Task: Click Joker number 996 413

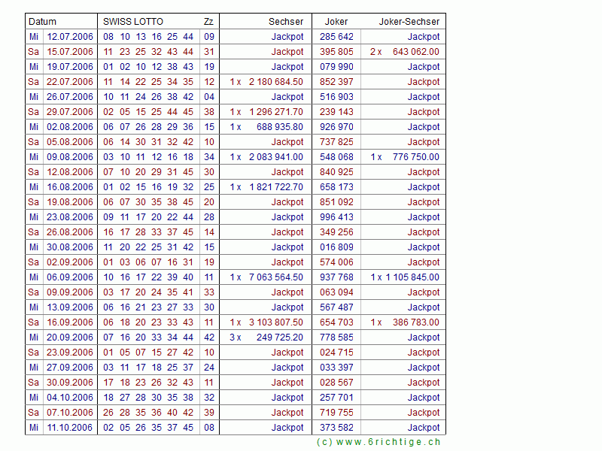Action: [x=336, y=217]
